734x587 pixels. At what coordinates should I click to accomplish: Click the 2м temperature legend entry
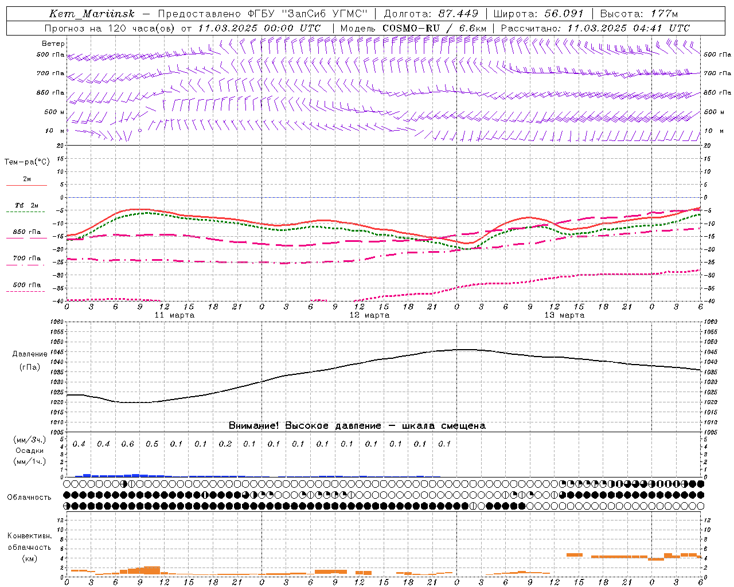[27, 179]
